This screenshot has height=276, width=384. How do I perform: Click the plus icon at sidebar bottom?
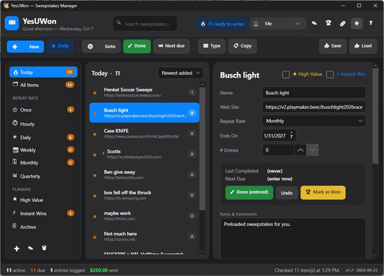(17, 249)
